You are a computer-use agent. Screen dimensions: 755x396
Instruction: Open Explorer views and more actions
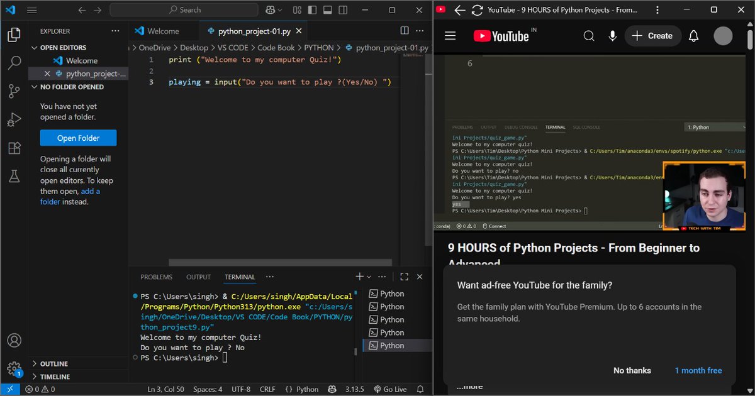pos(115,31)
